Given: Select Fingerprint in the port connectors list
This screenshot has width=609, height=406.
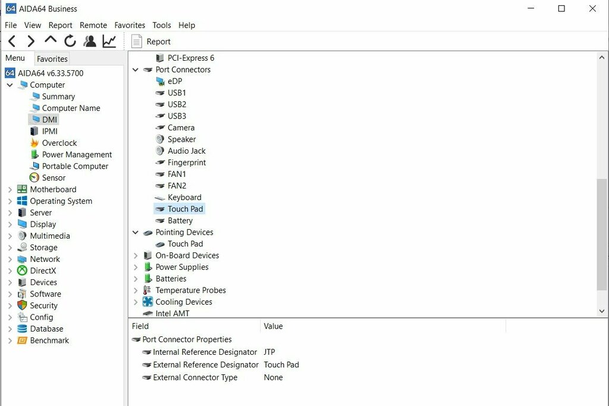Looking at the screenshot, I should click(186, 163).
